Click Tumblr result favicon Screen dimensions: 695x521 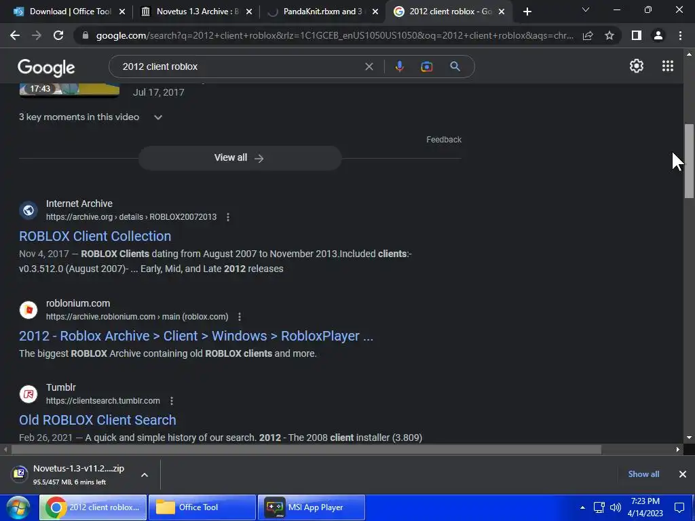29,394
